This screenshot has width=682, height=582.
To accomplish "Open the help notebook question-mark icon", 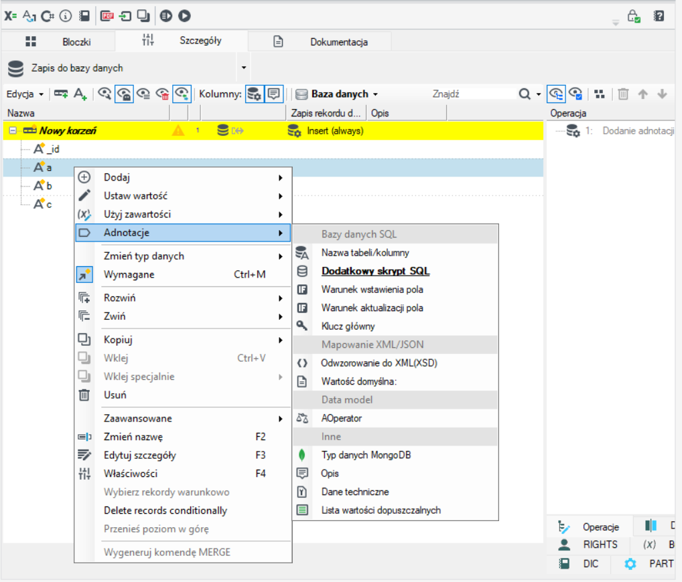I will [659, 16].
